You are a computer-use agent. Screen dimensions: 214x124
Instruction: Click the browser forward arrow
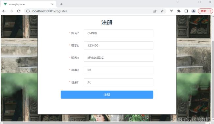[x=11, y=11]
